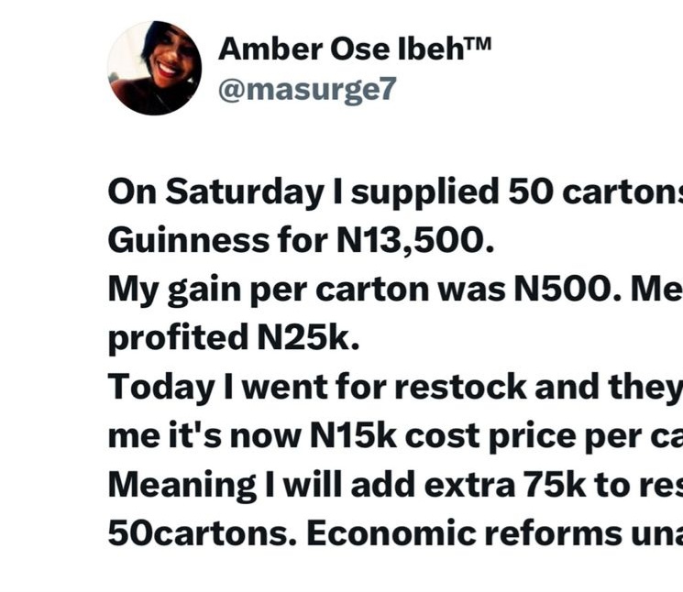This screenshot has height=592, width=683.
Task: Click the '50cartons' word in last line
Action: tap(198, 533)
